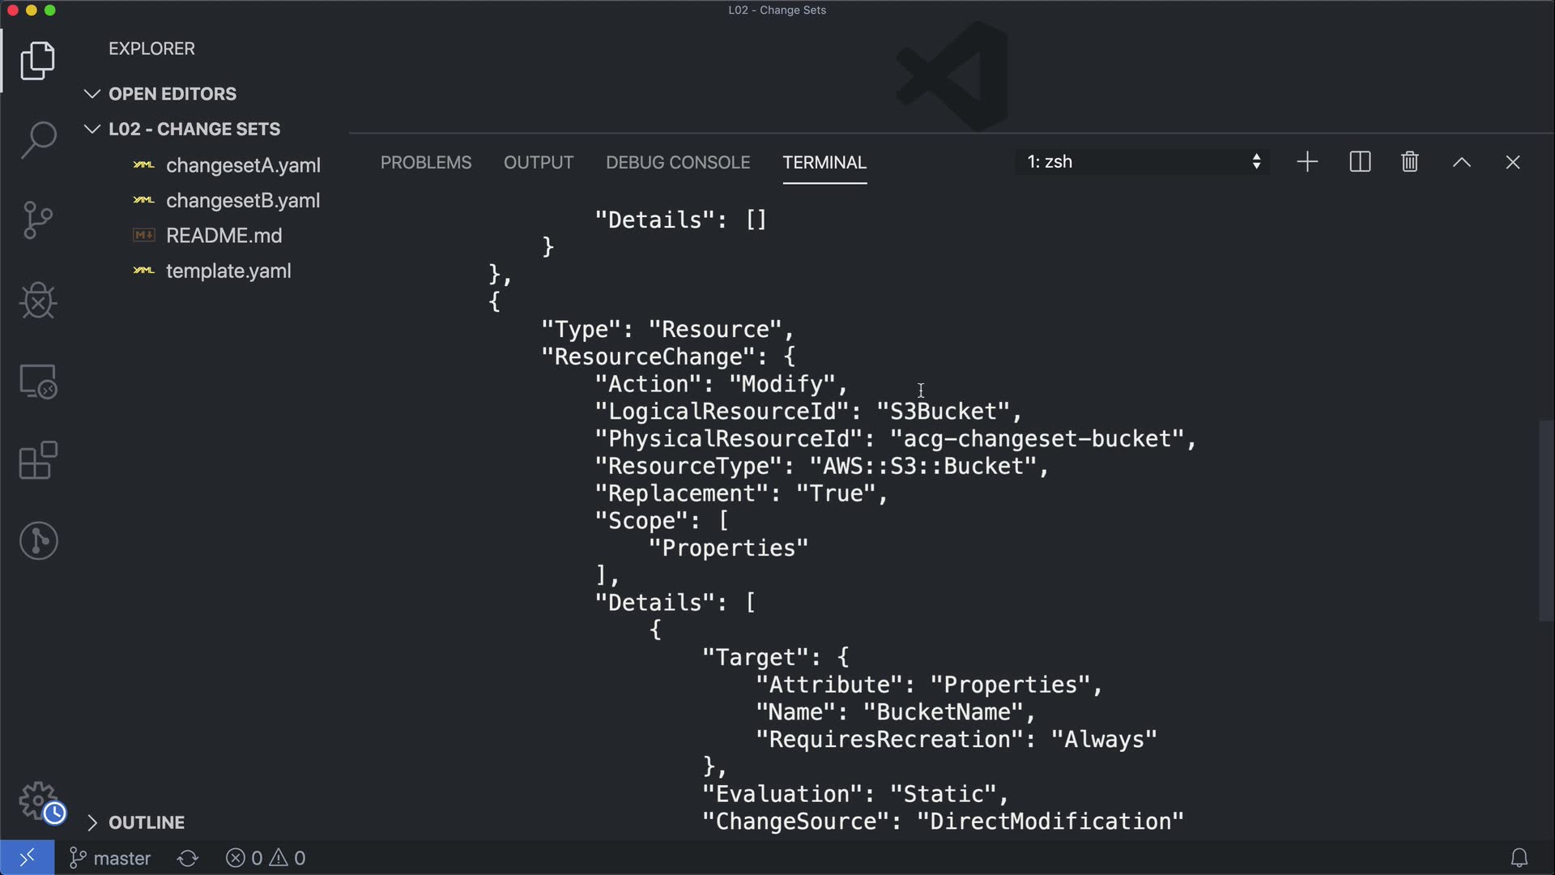The width and height of the screenshot is (1555, 875).
Task: Create a new terminal with plus icon
Action: 1307,162
